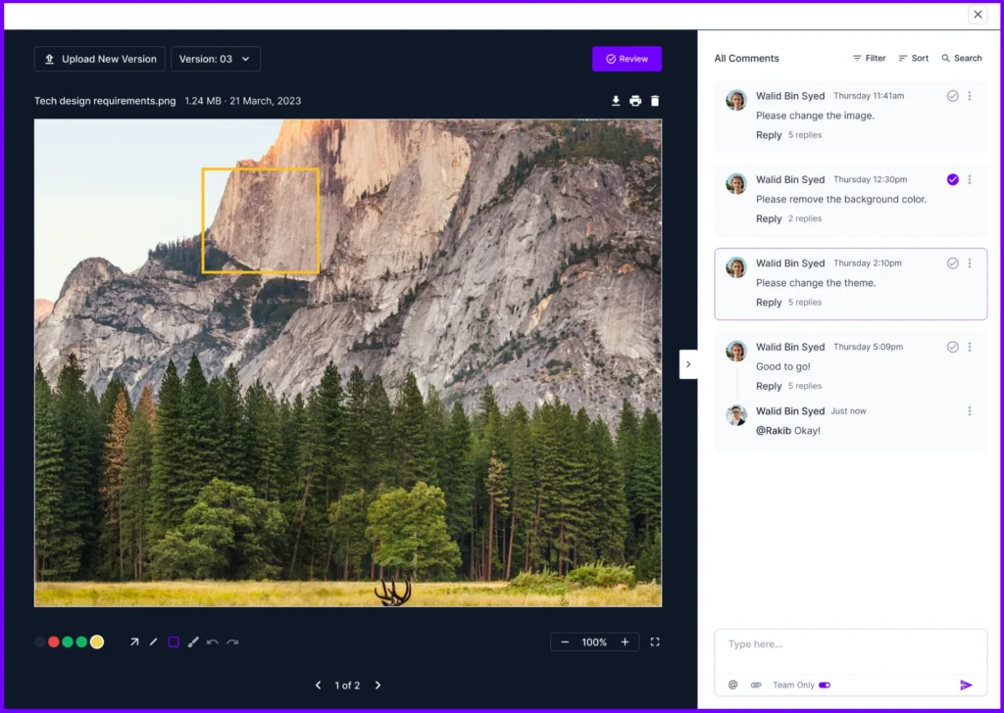This screenshot has height=713, width=1004.
Task: Send the typed comment
Action: coord(968,685)
